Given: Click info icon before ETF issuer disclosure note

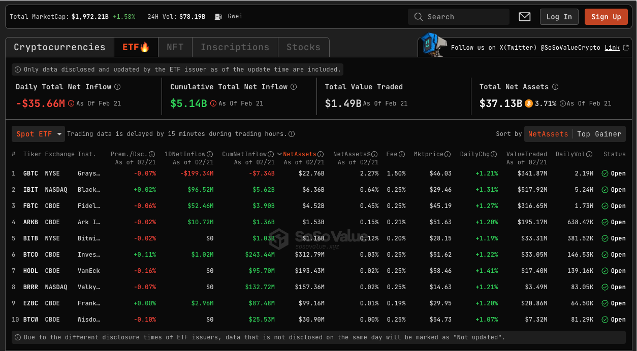Looking at the screenshot, I should click(18, 69).
